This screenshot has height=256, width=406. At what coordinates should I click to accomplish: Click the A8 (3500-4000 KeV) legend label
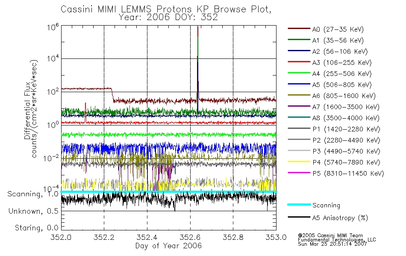(x=346, y=118)
